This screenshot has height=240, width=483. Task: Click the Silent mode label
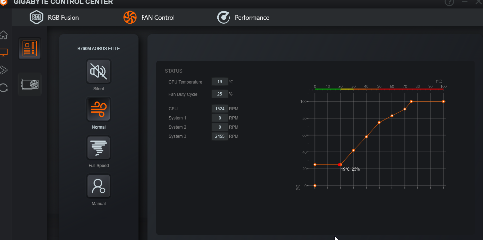click(99, 89)
